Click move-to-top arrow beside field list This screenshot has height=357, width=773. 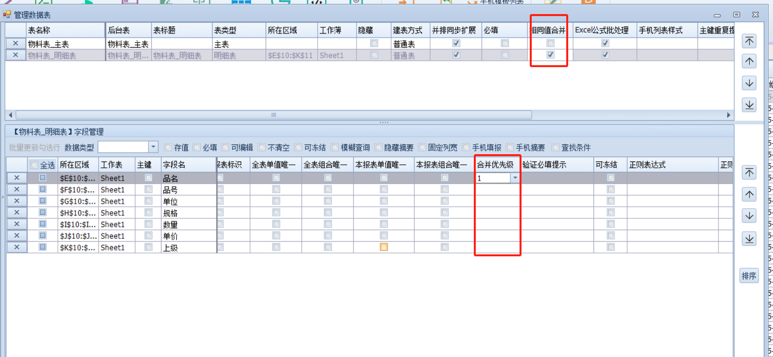[749, 173]
